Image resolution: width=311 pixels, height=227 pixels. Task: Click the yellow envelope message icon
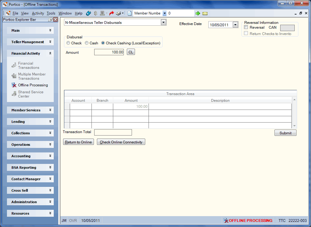tap(205, 14)
